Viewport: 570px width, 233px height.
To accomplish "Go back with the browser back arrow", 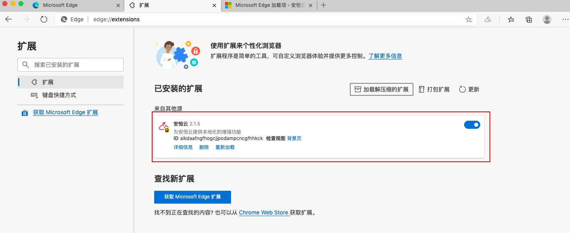I will tap(9, 19).
